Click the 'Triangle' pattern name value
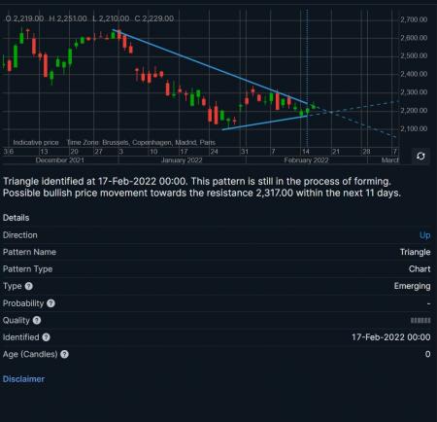Image resolution: width=437 pixels, height=422 pixels. [x=416, y=252]
